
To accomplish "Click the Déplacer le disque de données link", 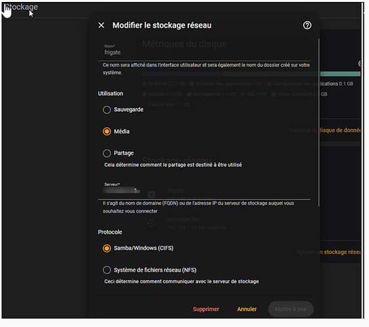I will [340, 130].
